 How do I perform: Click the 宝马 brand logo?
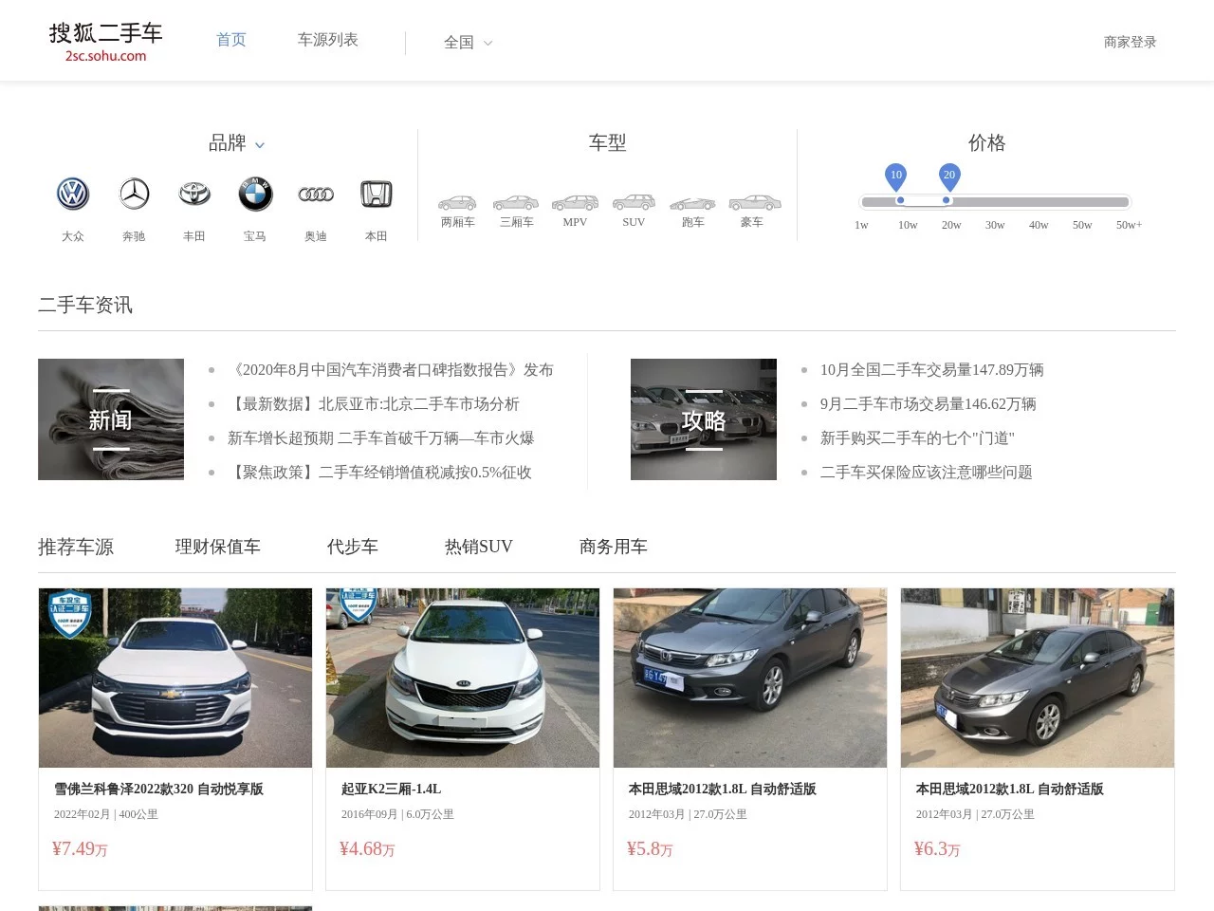[x=255, y=194]
